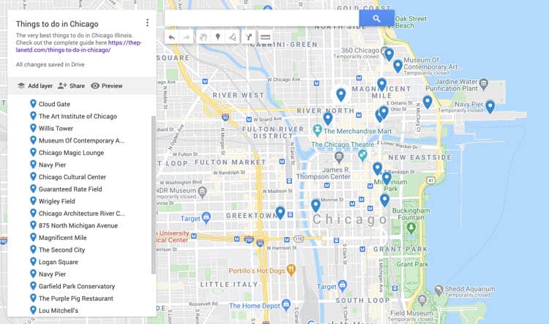Click the Jardine Water Purification Plant marker

click(484, 83)
